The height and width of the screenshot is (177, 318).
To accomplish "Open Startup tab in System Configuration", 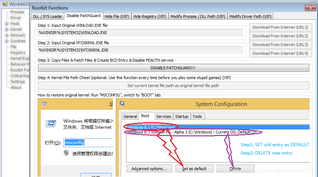I will 182,116.
